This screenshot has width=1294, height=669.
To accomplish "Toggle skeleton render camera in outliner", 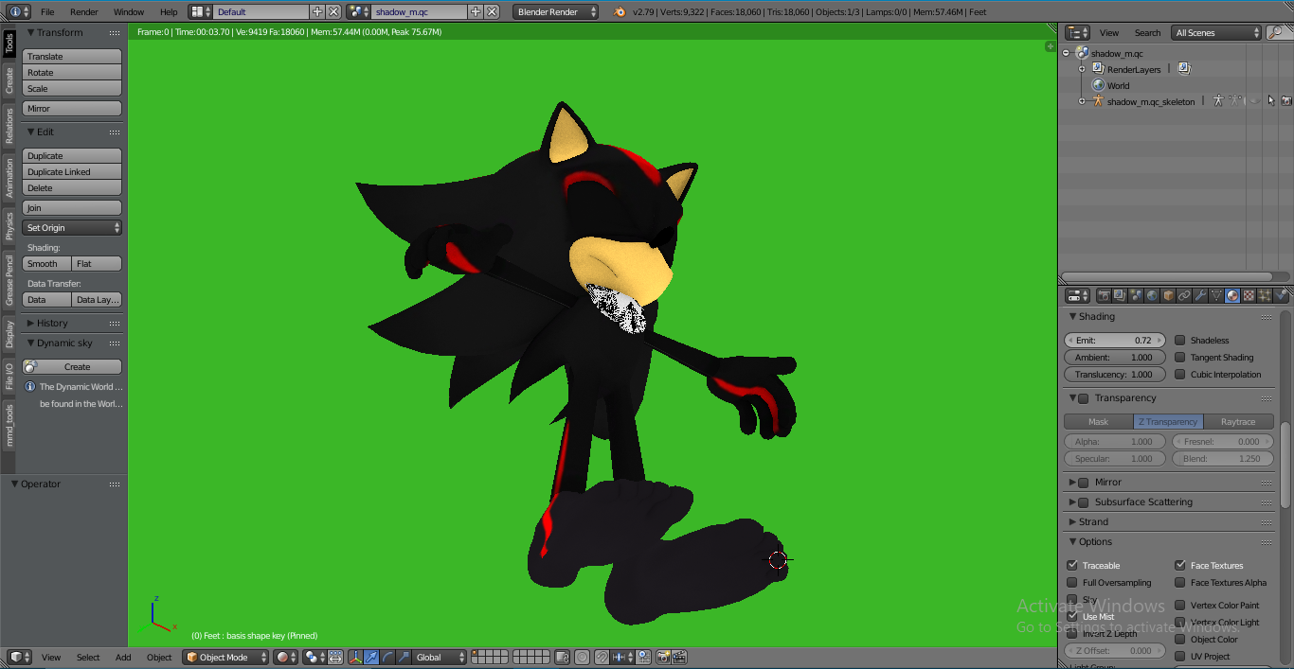I will point(1286,100).
